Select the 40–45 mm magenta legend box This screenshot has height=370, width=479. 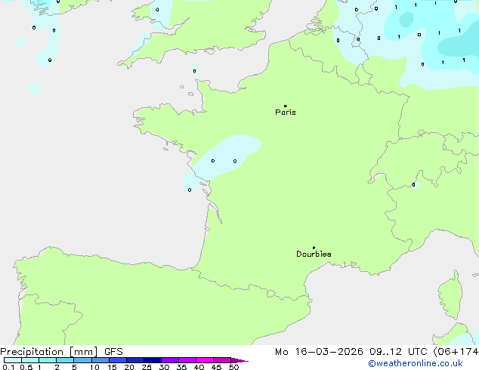[205, 360]
